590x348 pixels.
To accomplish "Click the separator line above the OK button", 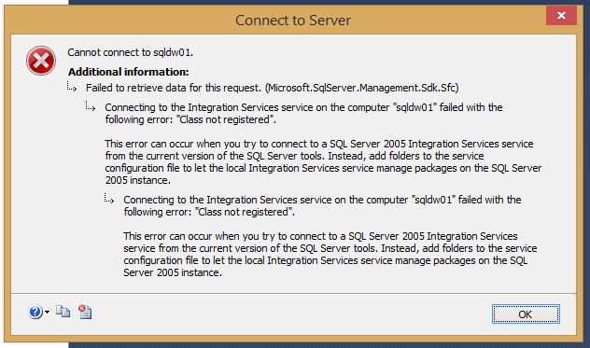I will tap(293, 293).
